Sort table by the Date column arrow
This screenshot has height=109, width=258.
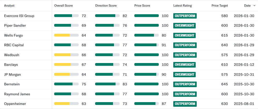(x=254, y=6)
